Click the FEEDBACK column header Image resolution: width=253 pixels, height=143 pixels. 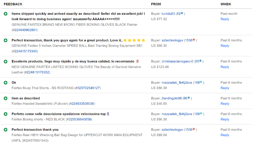(x=13, y=4)
